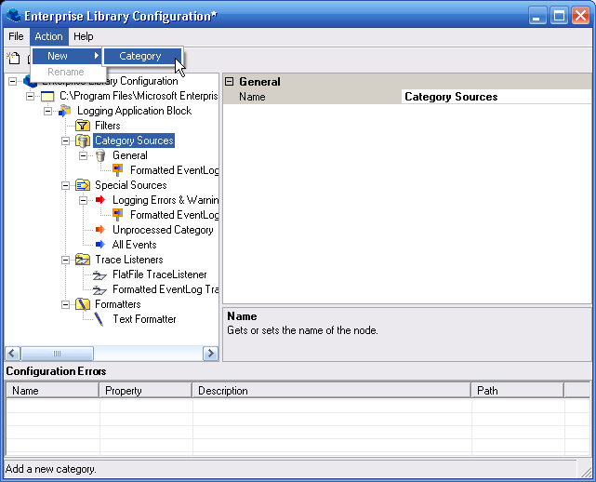Select the Text Formatter tree node
The width and height of the screenshot is (596, 482).
pos(144,319)
